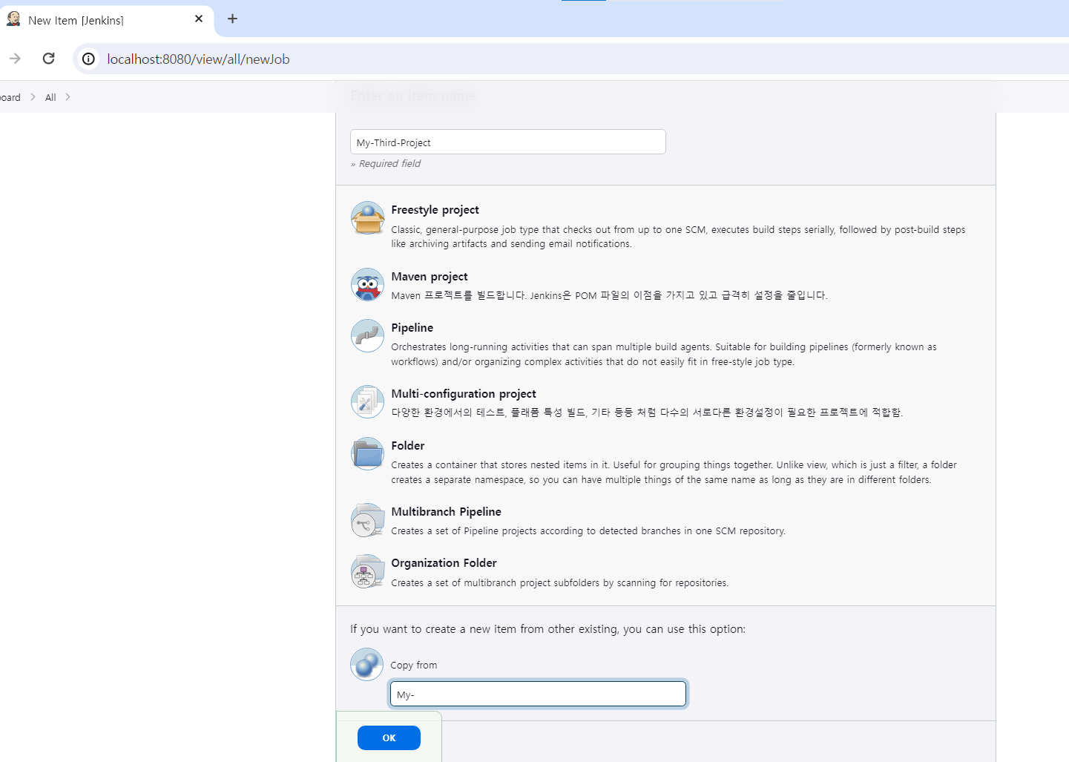Image resolution: width=1069 pixels, height=762 pixels.
Task: Click the Organization Folder description text
Action: click(560, 583)
